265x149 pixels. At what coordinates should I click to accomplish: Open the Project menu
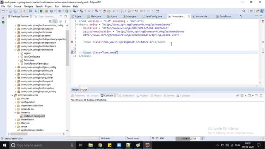[x=49, y=6]
